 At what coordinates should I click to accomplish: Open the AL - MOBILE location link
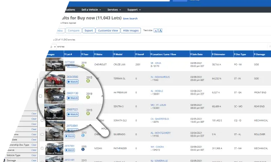[157, 91]
